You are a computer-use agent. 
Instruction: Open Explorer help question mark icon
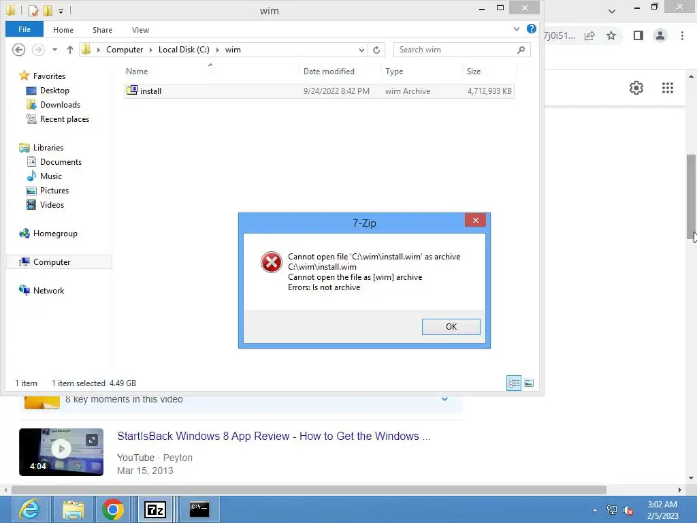(x=531, y=29)
